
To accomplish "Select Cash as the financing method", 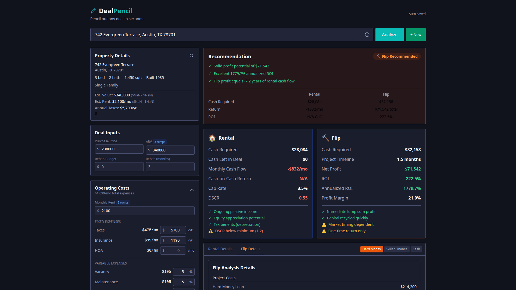I will (416, 249).
